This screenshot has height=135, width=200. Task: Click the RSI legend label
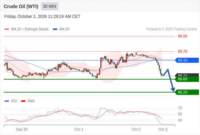point(14,101)
